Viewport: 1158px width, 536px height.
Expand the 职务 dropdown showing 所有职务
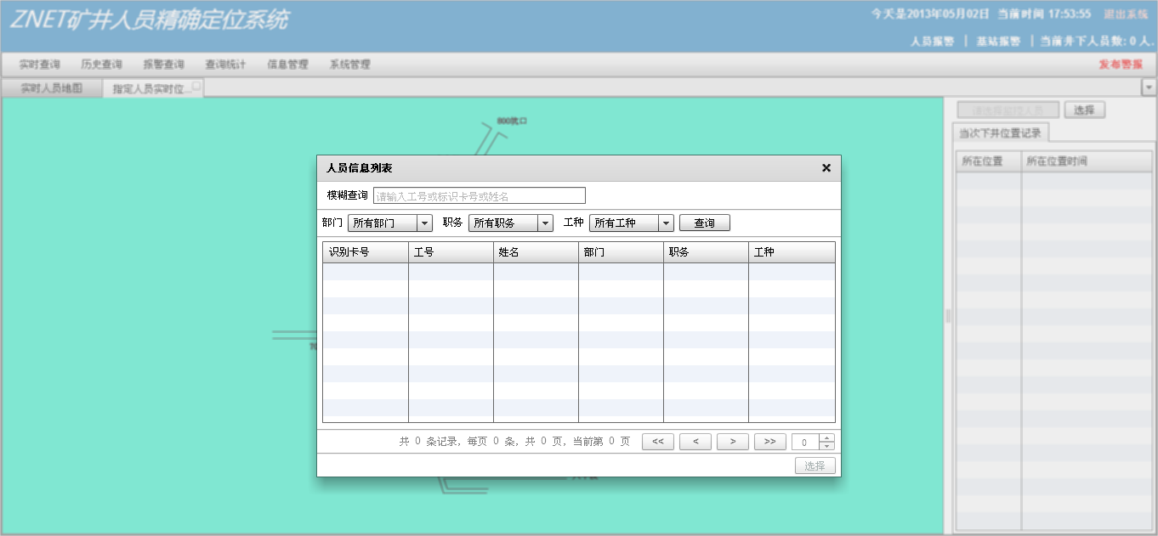(x=546, y=223)
